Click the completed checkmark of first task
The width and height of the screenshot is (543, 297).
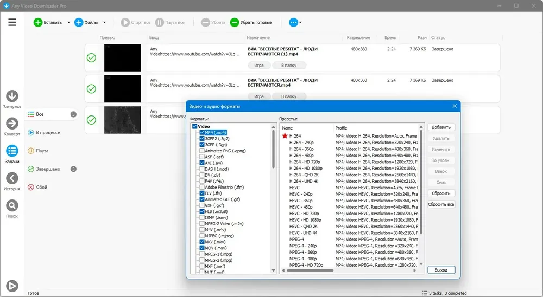[91, 58]
